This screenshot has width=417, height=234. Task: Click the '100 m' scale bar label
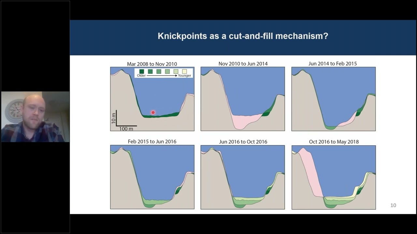click(126, 129)
